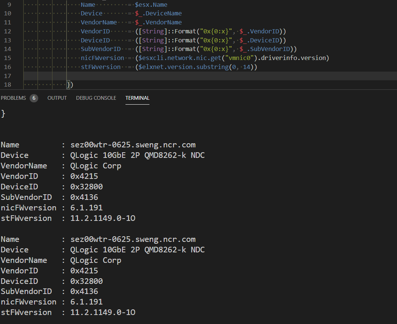Click second 11.2.1149.0-10 stFWversion value
The width and height of the screenshot is (397, 324).
click(103, 312)
